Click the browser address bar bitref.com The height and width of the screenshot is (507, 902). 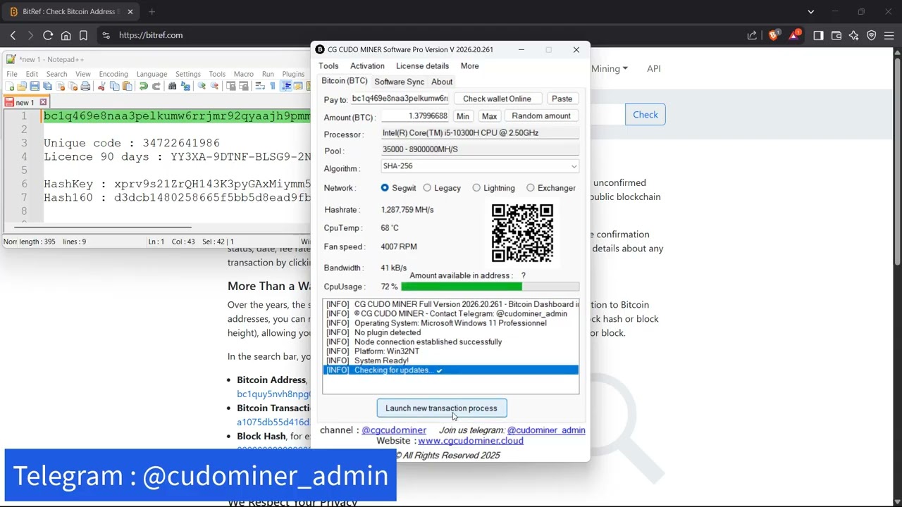point(423,35)
